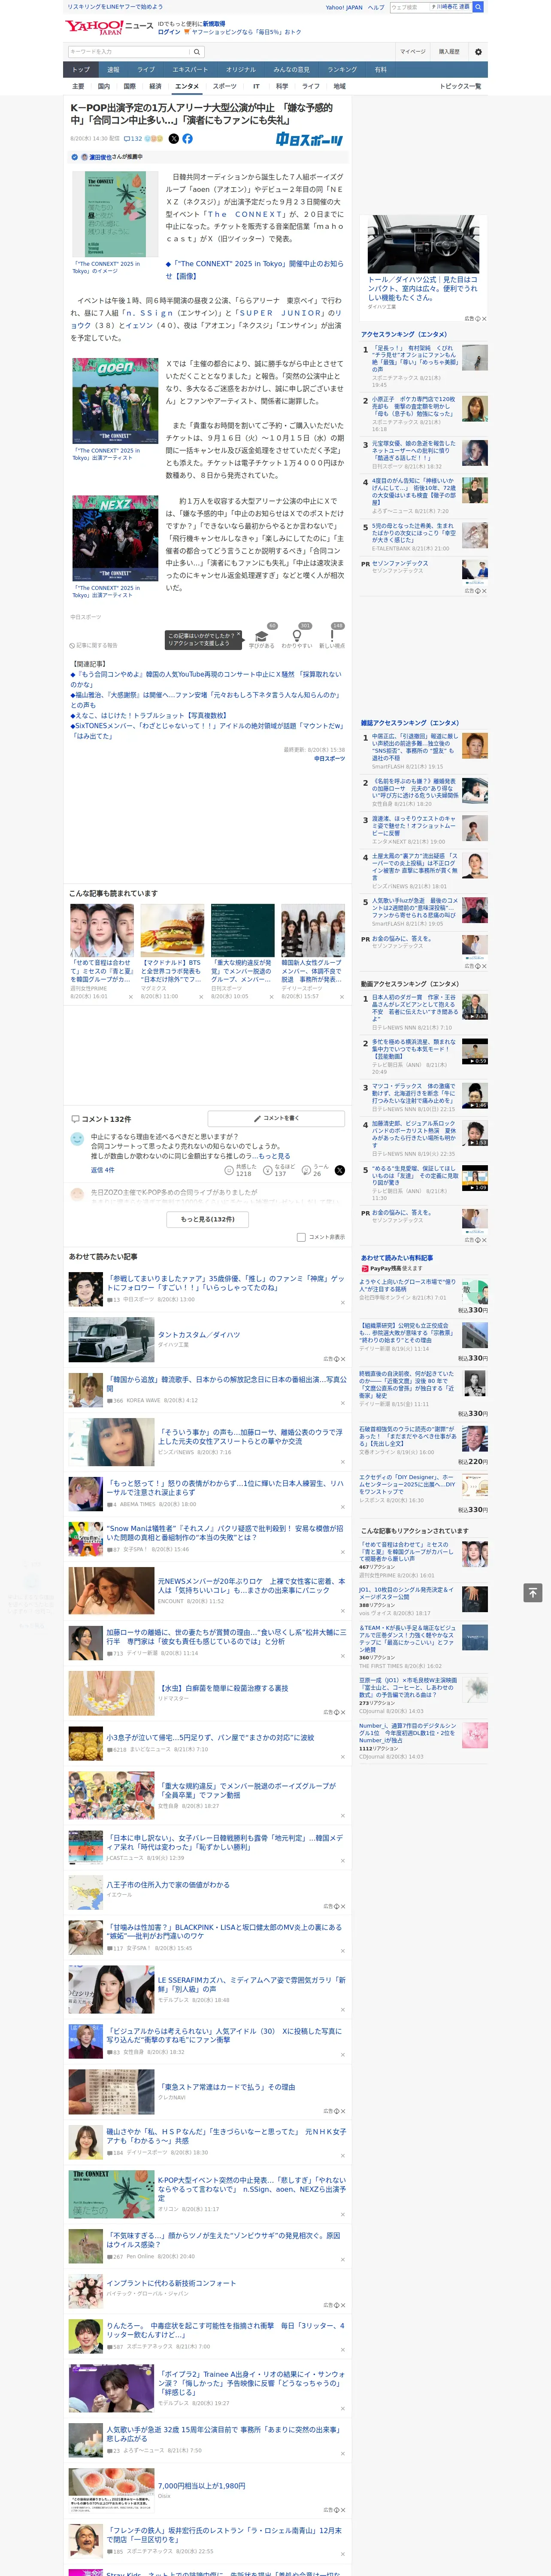Screen dimensions: 551x2576
Task: Open related article もう合同コンやめよ
Action: (205, 679)
